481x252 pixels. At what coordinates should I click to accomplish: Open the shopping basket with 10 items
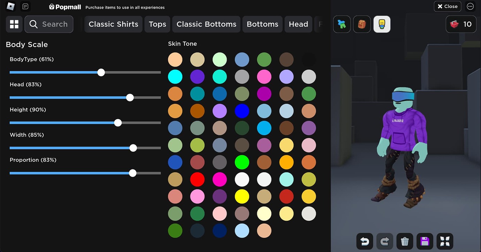pyautogui.click(x=461, y=24)
